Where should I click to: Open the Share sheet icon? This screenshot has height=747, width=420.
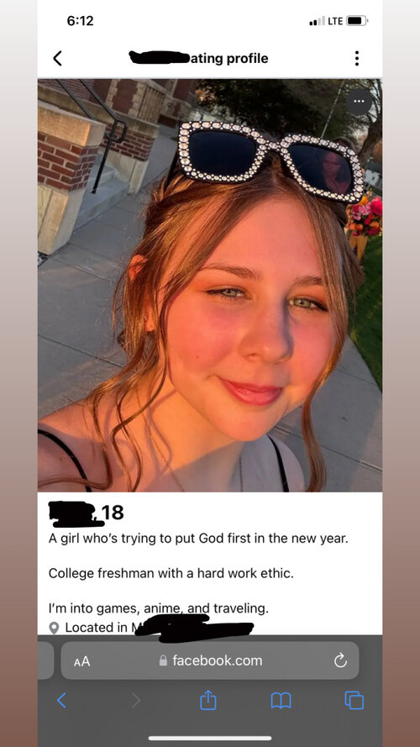[208, 699]
